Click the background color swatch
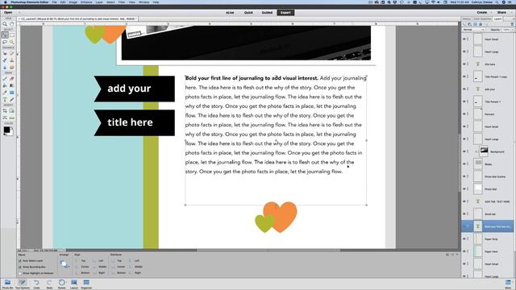This screenshot has height=290, width=516. coord(10,132)
